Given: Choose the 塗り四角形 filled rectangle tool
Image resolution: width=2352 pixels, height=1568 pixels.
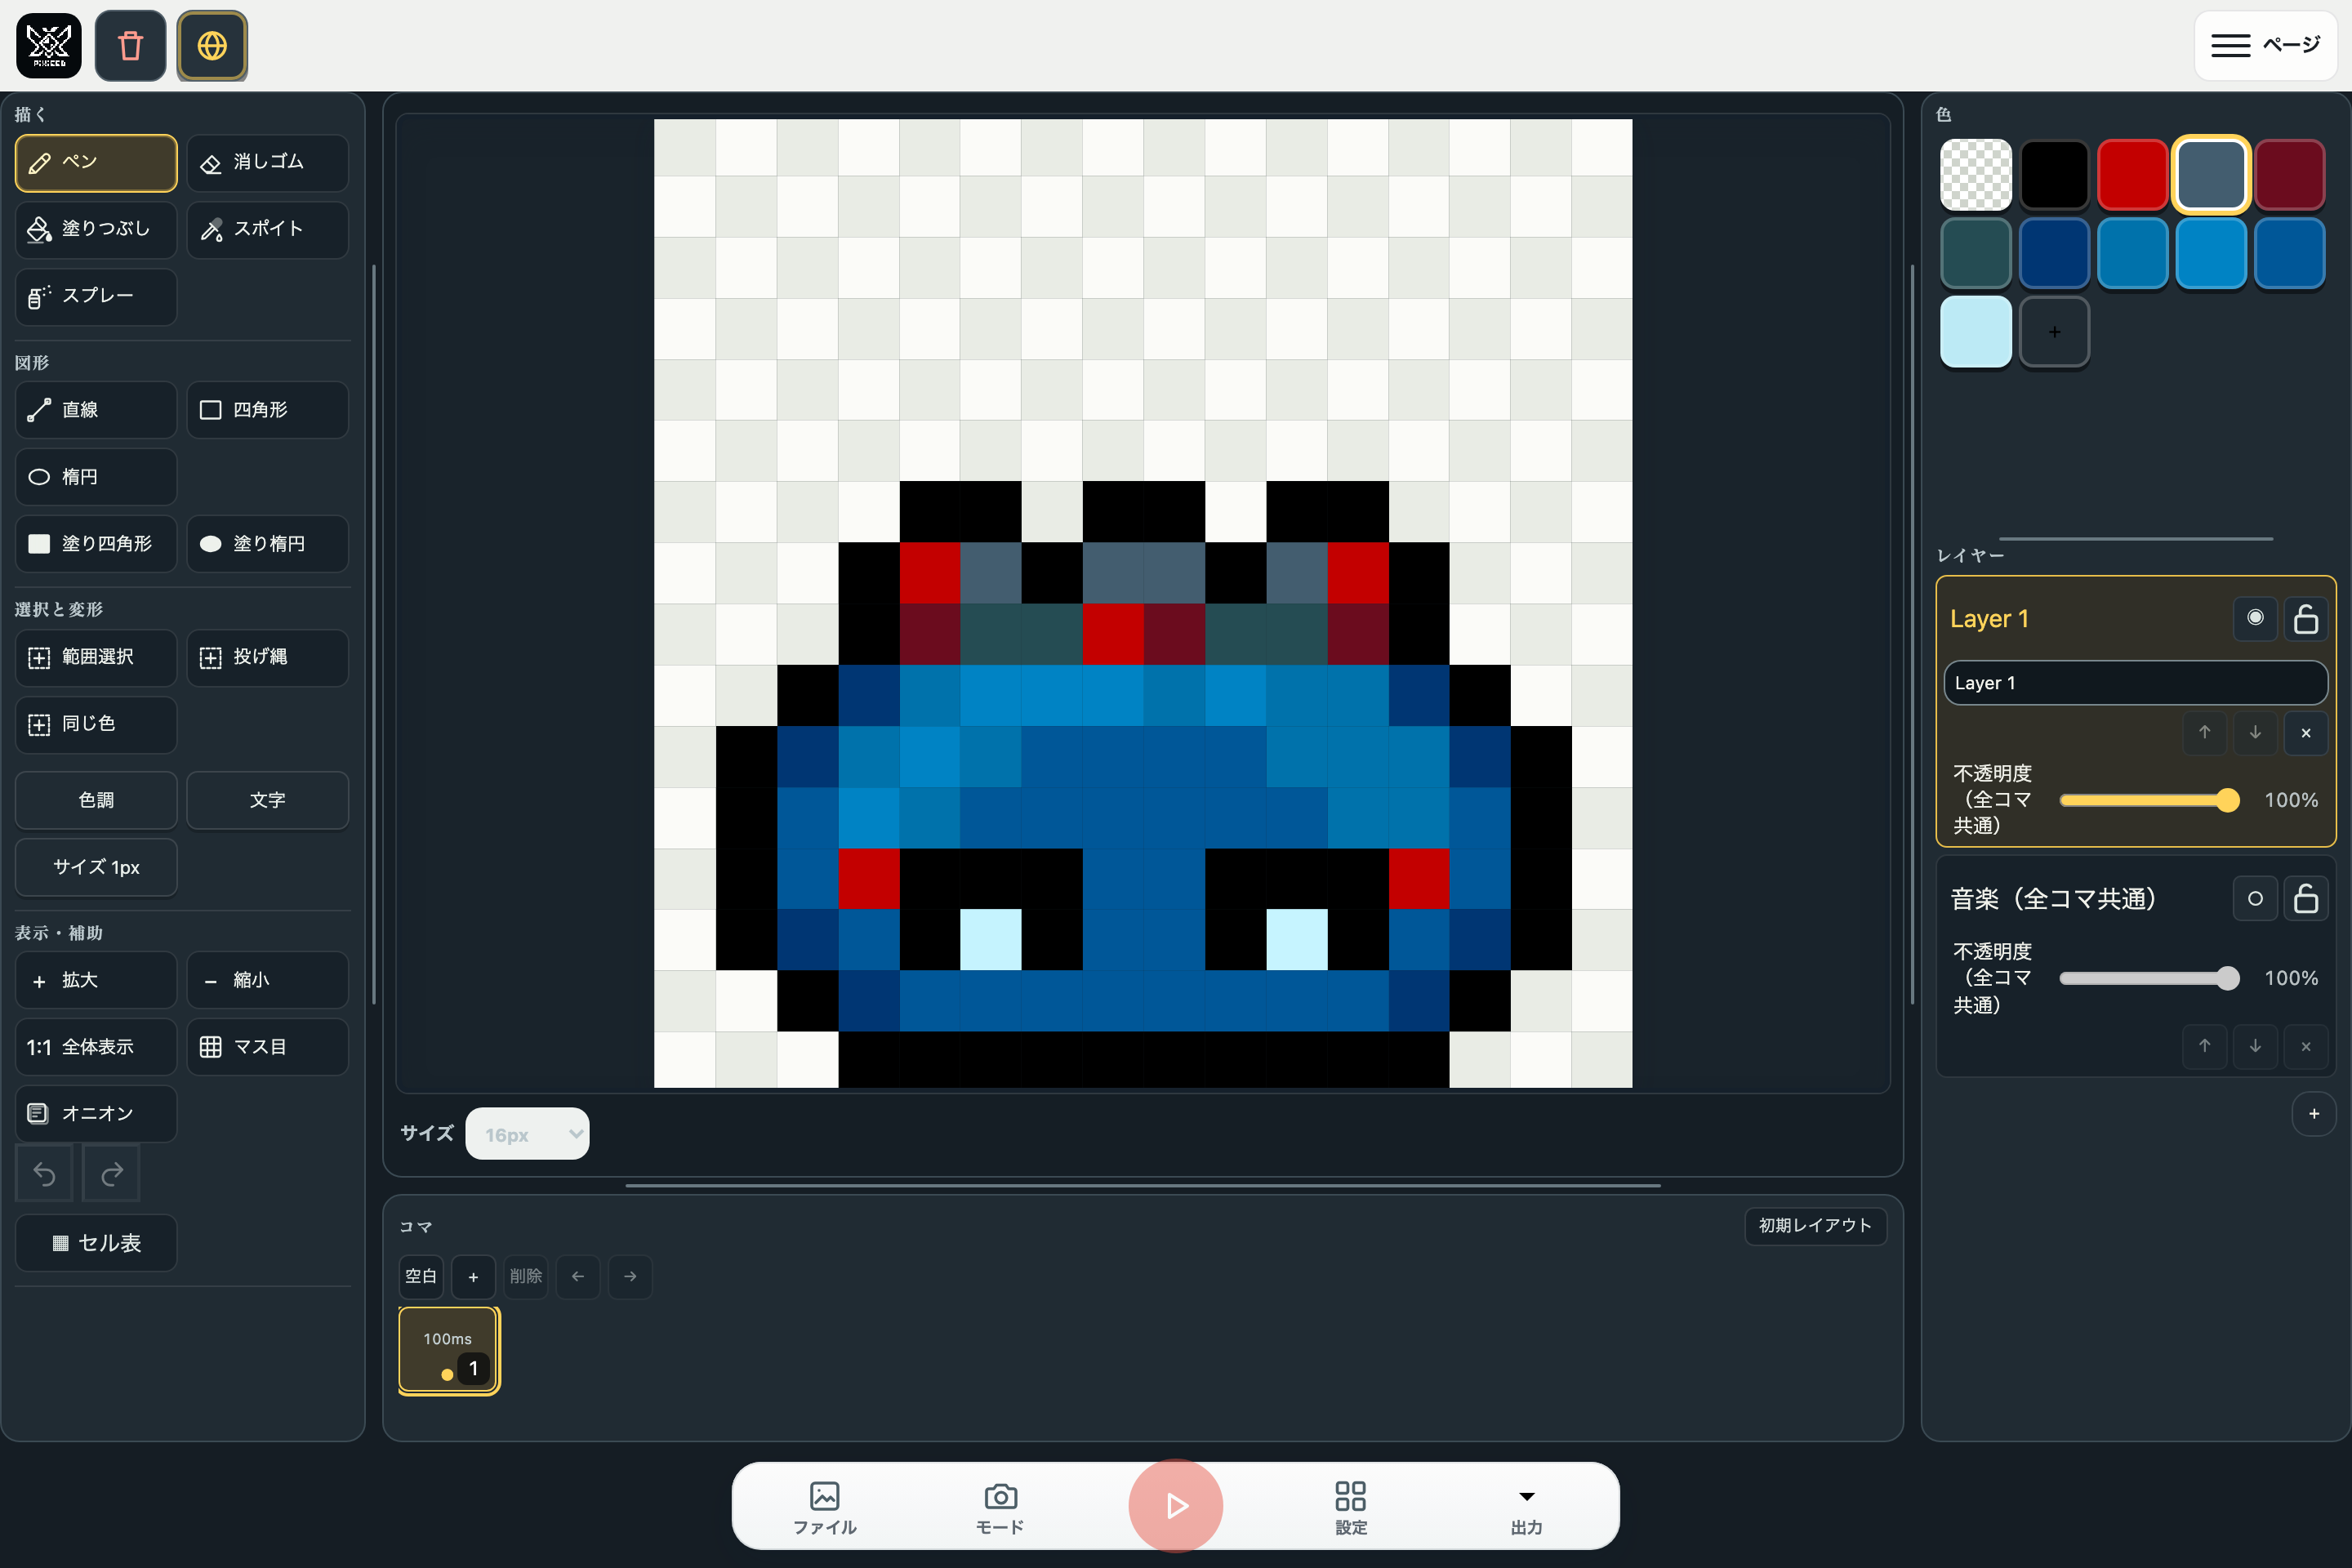Looking at the screenshot, I should (96, 544).
